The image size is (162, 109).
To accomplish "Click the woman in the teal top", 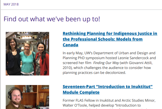I will tap(27, 58).
